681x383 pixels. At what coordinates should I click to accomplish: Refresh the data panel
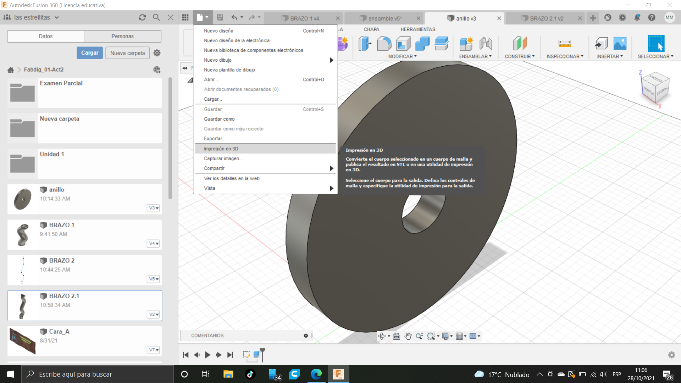click(142, 17)
